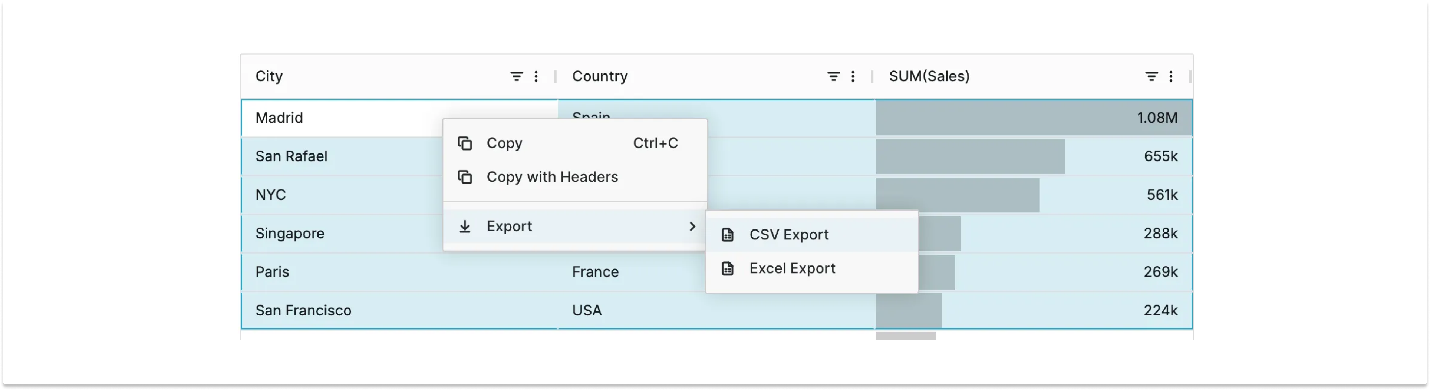Open the SUM(Sales) column three-dot menu
This screenshot has width=1430, height=390.
1171,76
